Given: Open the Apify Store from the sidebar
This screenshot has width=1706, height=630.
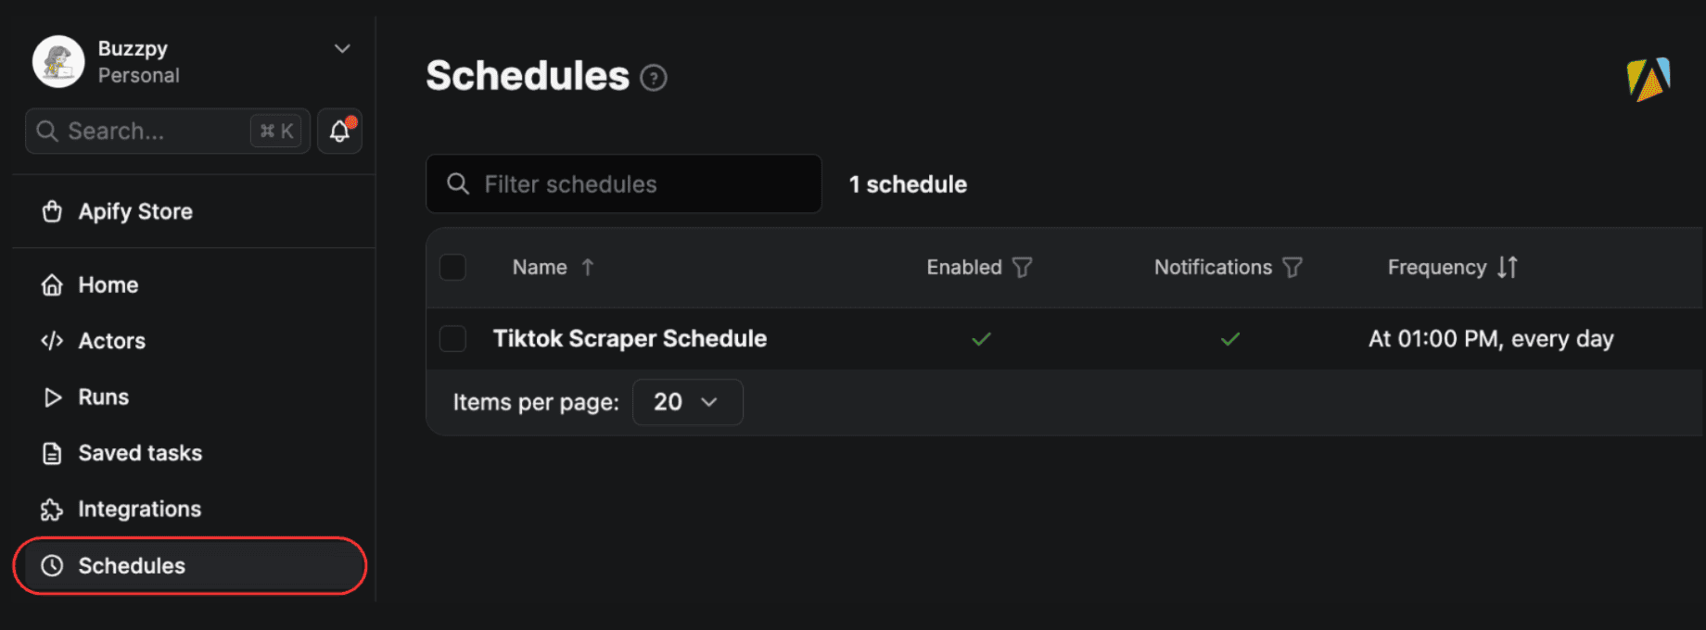Looking at the screenshot, I should point(134,211).
